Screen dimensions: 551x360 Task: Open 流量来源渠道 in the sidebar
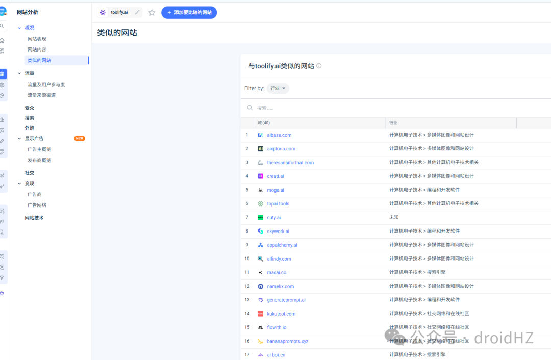click(x=41, y=95)
